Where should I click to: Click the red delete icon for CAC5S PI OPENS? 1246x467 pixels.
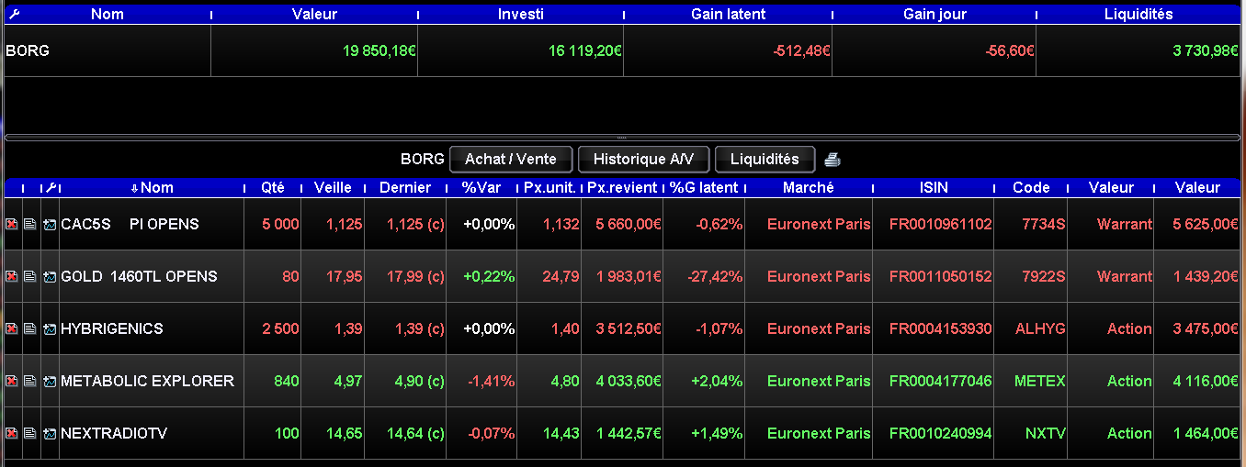coord(12,225)
